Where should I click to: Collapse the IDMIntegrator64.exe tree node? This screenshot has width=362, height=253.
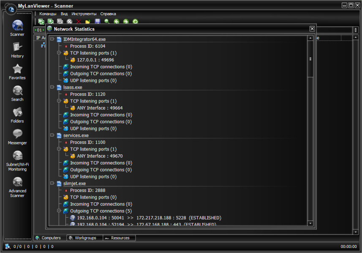click(x=52, y=39)
